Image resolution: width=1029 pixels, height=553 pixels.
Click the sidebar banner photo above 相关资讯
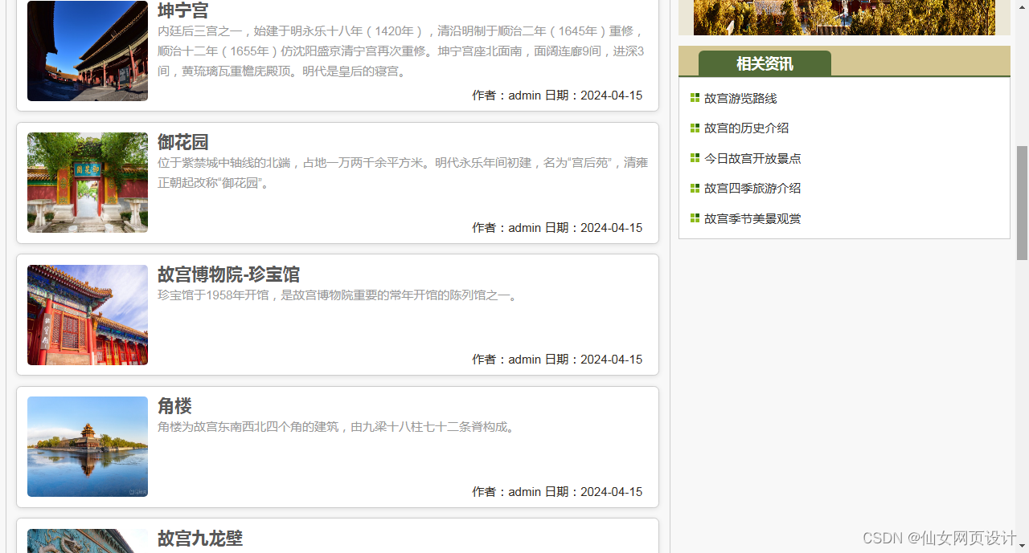click(x=844, y=17)
